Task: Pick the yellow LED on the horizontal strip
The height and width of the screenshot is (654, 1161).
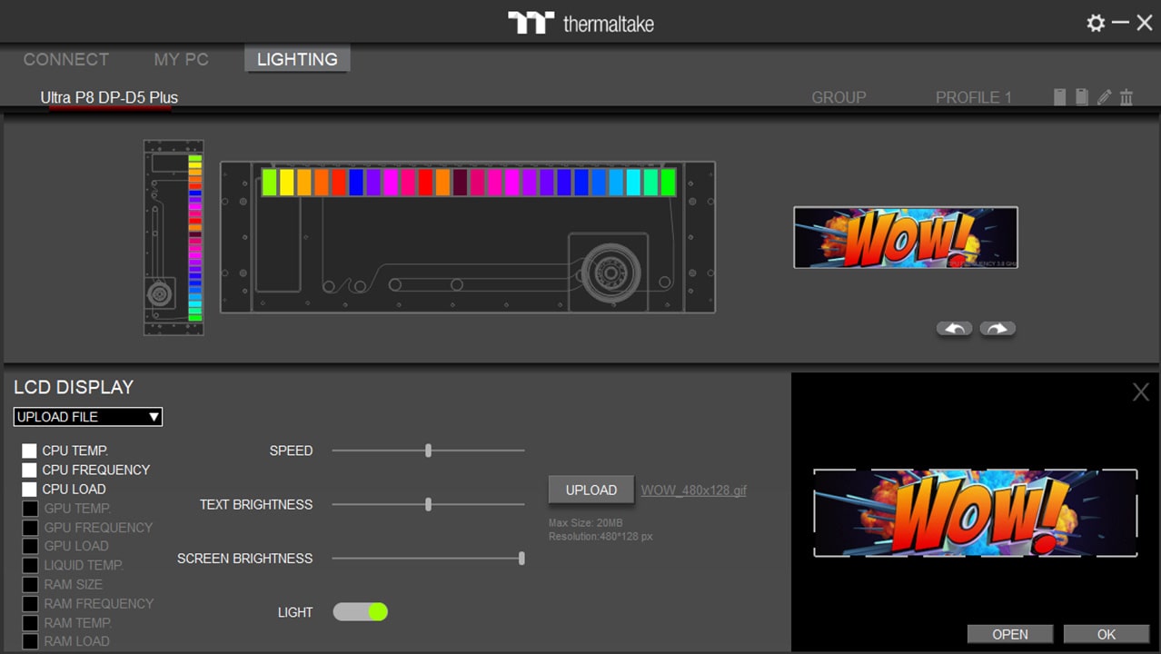Action: 287,183
